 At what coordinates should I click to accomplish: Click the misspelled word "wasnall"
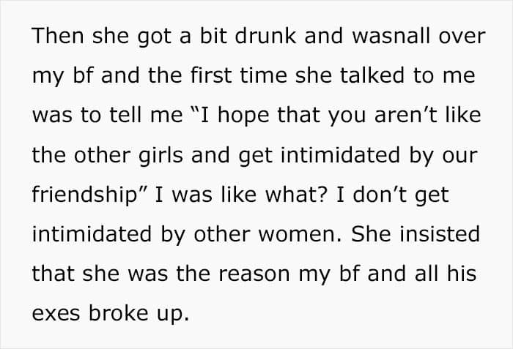(x=391, y=36)
